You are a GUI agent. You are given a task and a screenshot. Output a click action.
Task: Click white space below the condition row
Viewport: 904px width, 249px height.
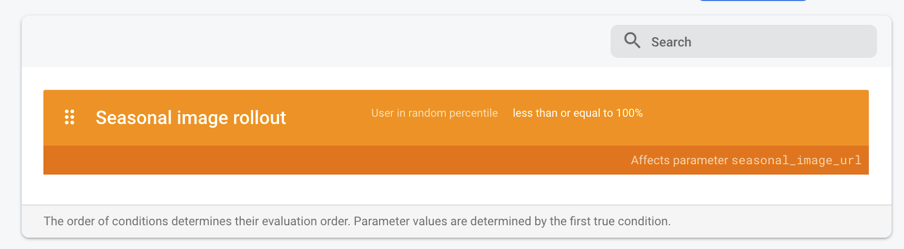point(452,190)
